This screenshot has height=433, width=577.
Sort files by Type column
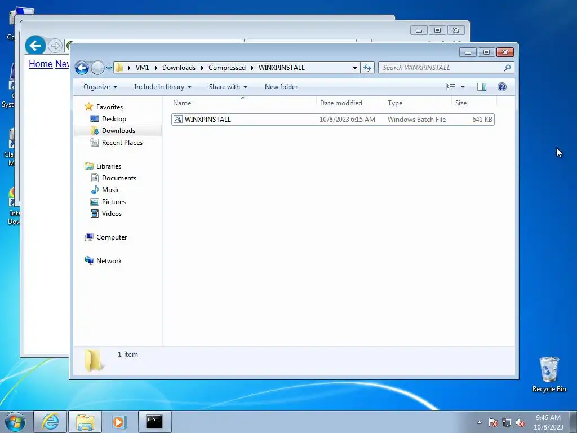click(x=418, y=103)
